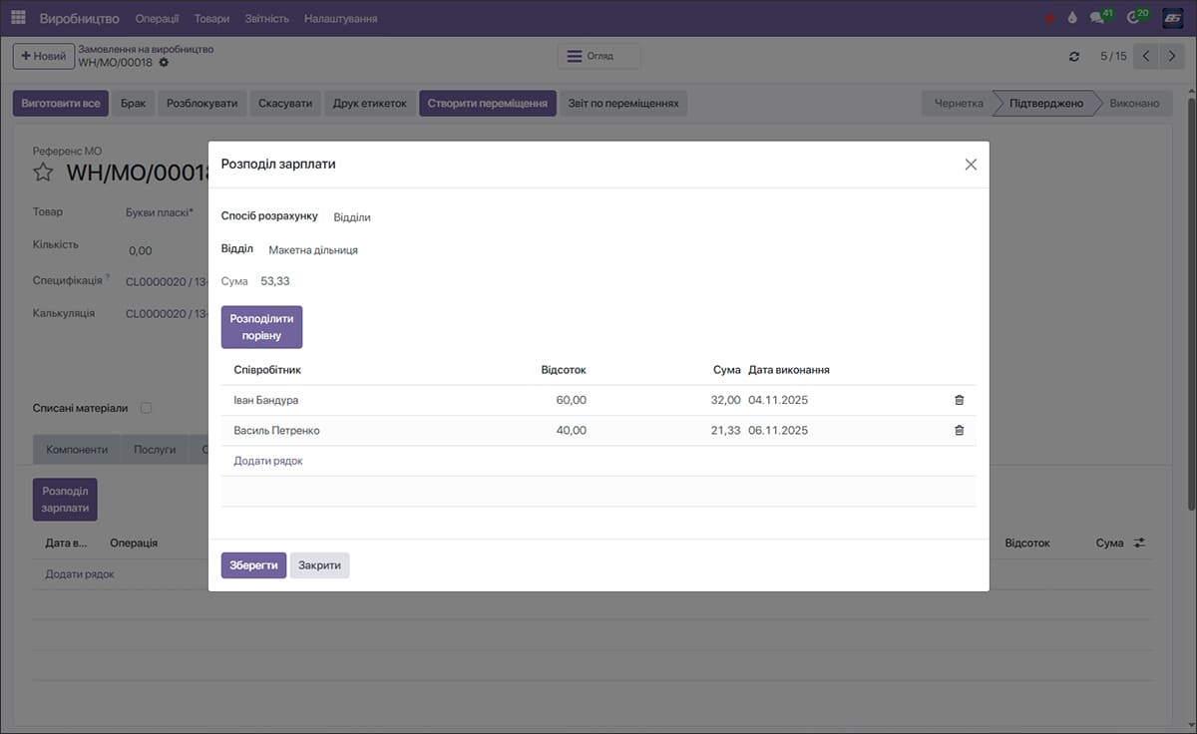The image size is (1197, 734).
Task: Switch to the Компоненти tab
Action: click(77, 450)
